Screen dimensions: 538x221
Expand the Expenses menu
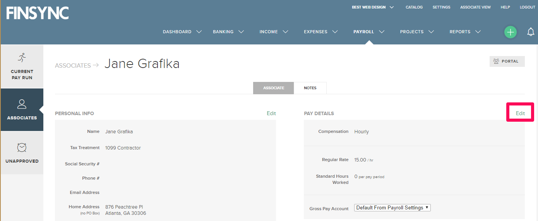[321, 32]
